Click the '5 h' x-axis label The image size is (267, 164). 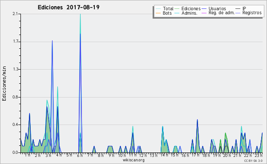(x=69, y=155)
